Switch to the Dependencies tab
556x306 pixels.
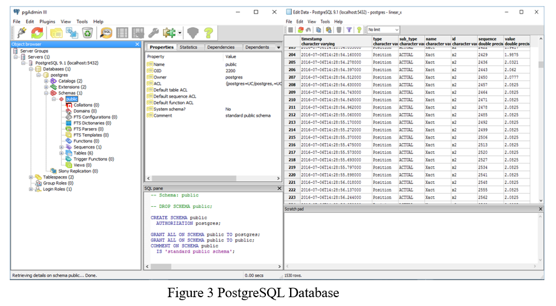pyautogui.click(x=221, y=47)
